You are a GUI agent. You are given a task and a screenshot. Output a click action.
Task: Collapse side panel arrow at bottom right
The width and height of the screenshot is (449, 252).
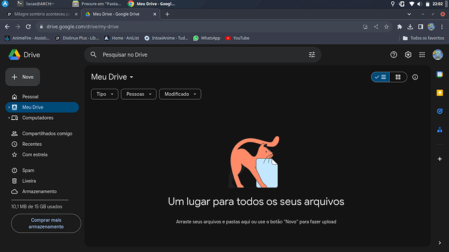click(439, 243)
